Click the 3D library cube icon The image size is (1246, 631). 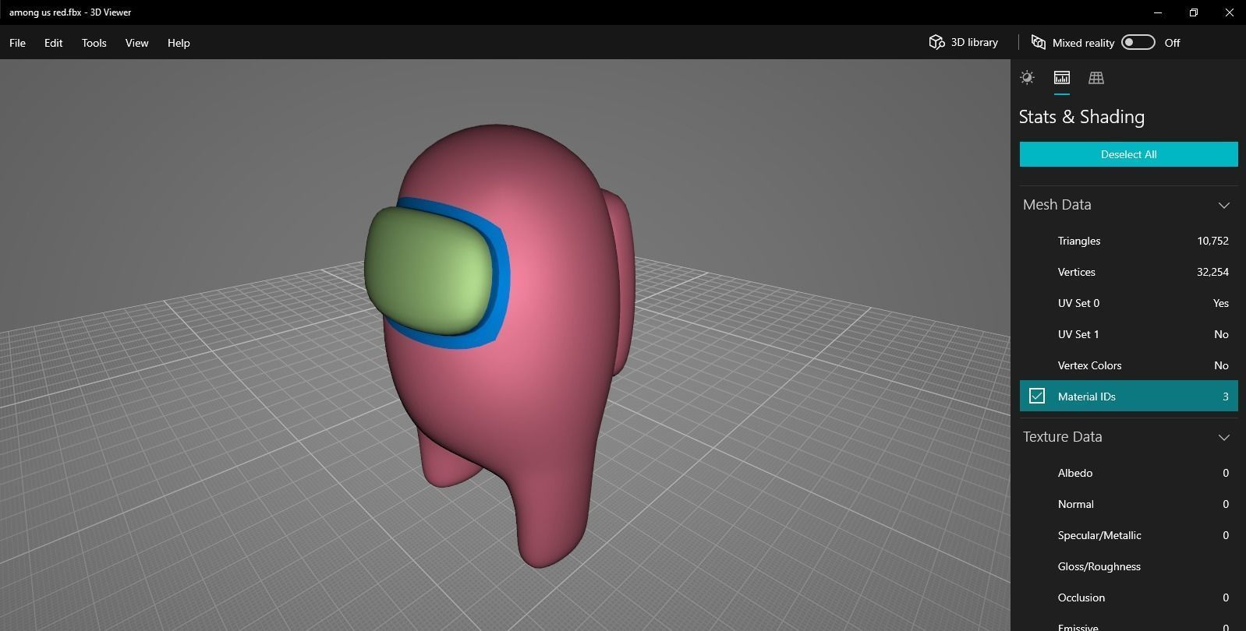point(936,42)
